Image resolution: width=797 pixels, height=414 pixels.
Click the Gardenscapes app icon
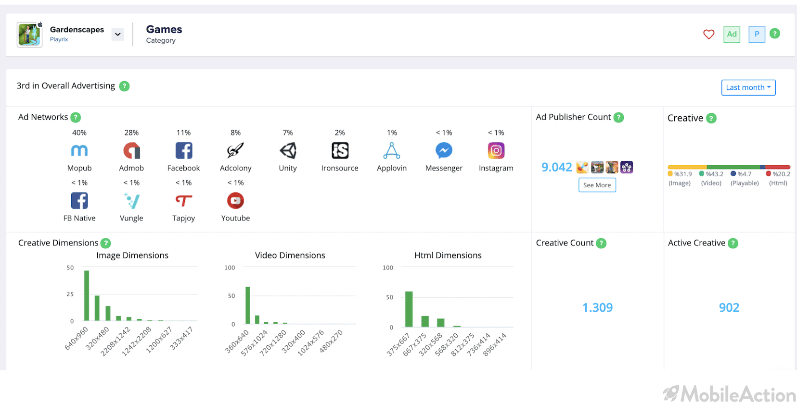(x=29, y=34)
